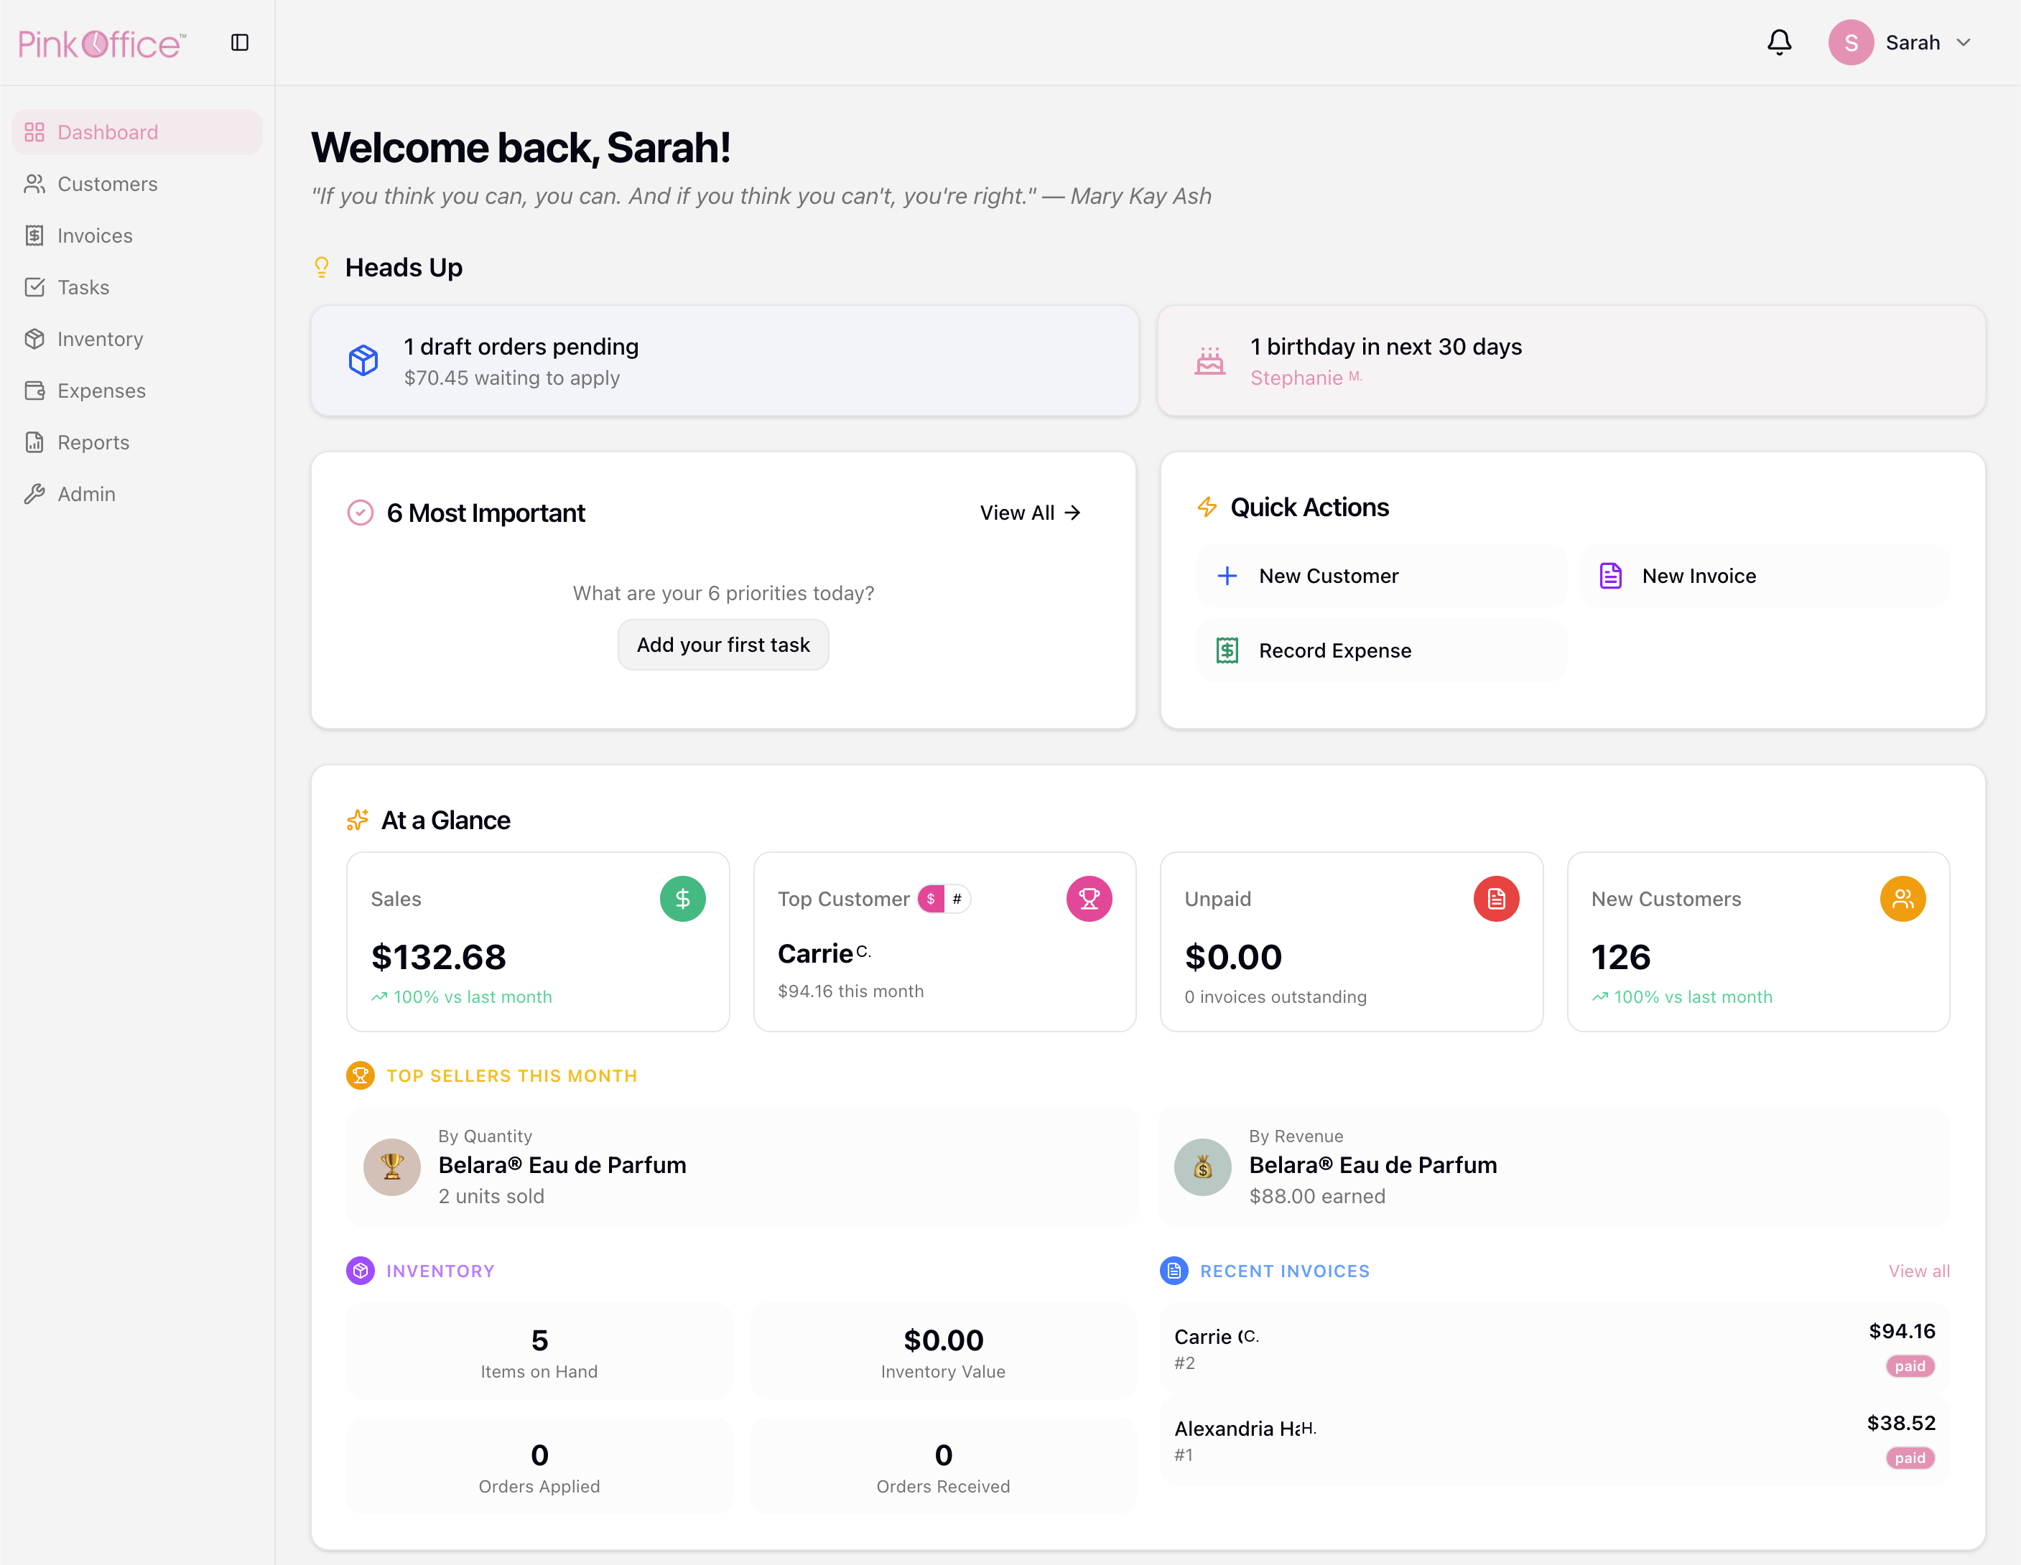Click the Admin wrench icon
This screenshot has height=1565, width=2021.
pyautogui.click(x=34, y=493)
